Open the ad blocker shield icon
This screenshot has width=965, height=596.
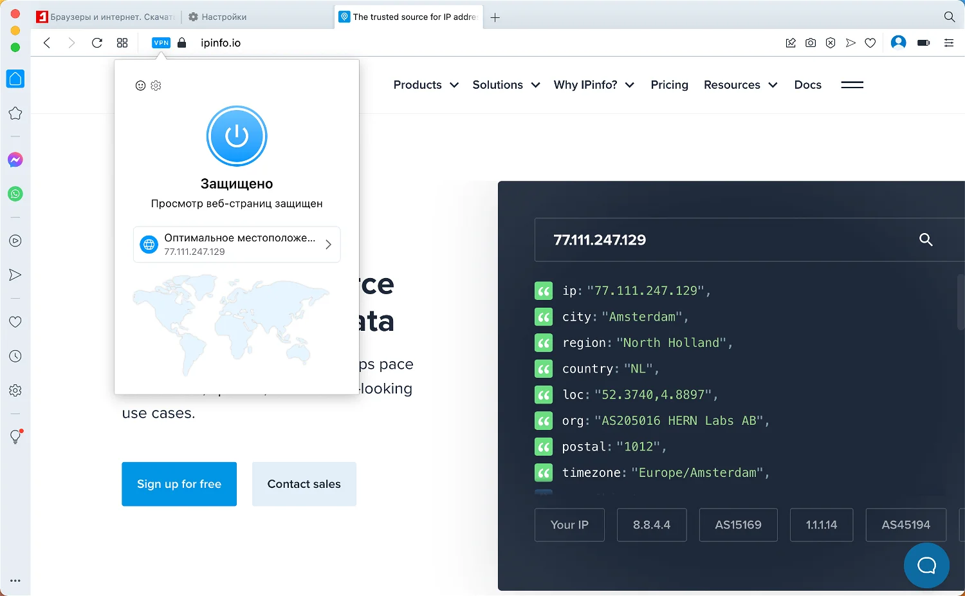(x=831, y=43)
